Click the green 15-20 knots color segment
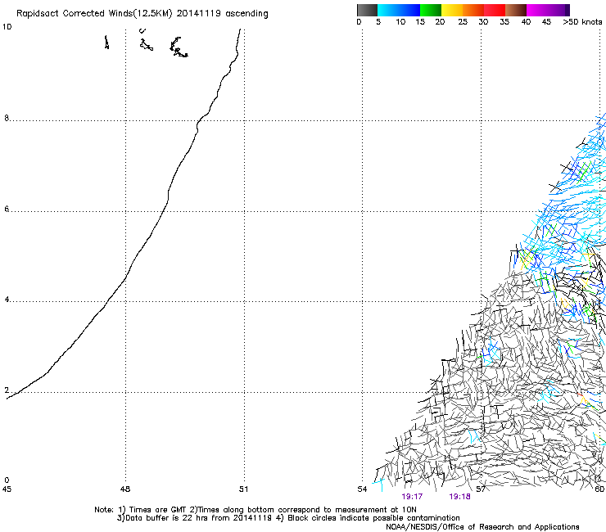This screenshot has width=606, height=532. pos(431,10)
